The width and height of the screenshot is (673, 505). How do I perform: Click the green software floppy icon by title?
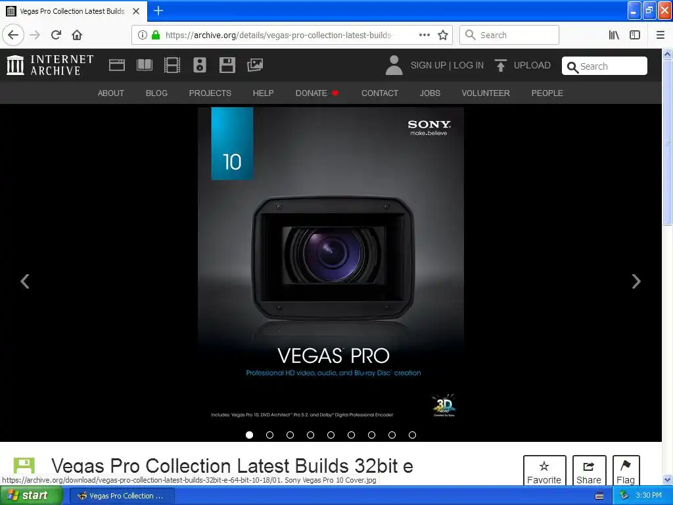pyautogui.click(x=24, y=466)
